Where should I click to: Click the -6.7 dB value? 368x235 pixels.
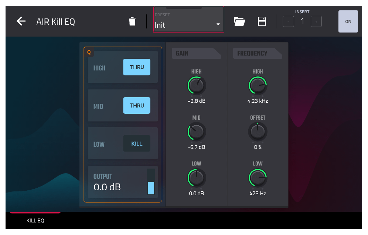tap(197, 147)
